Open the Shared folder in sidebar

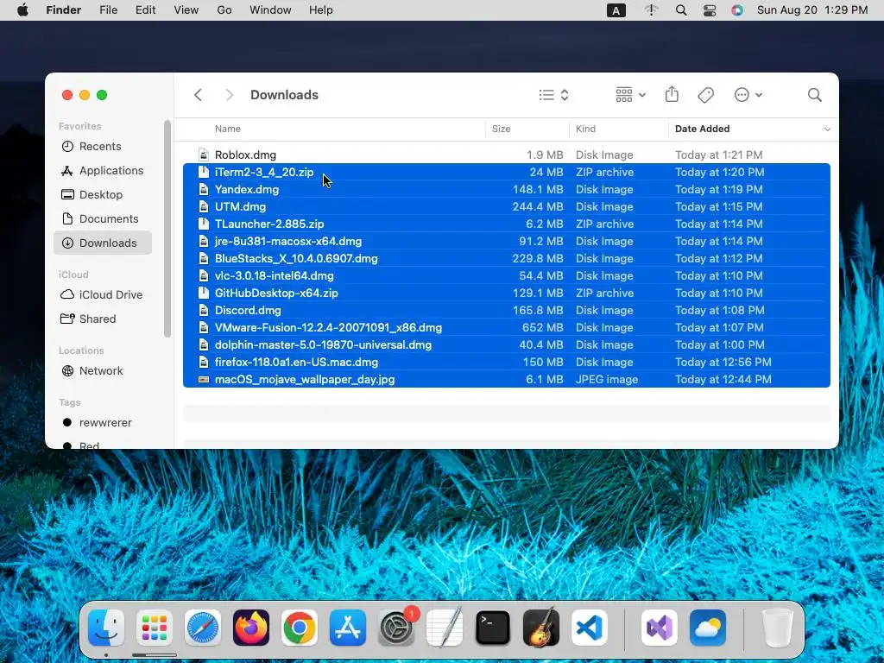pos(103,319)
